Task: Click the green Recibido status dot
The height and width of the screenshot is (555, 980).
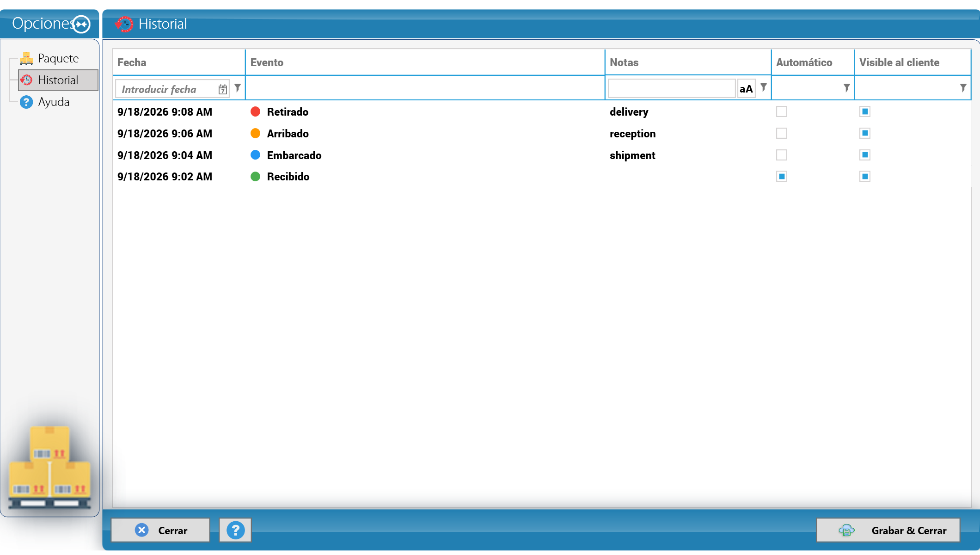Action: click(255, 176)
